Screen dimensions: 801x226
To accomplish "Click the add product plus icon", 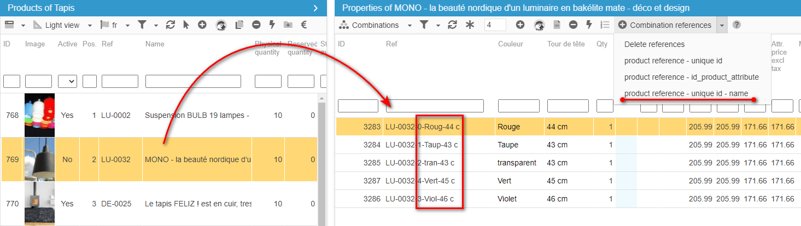I will pos(202,25).
